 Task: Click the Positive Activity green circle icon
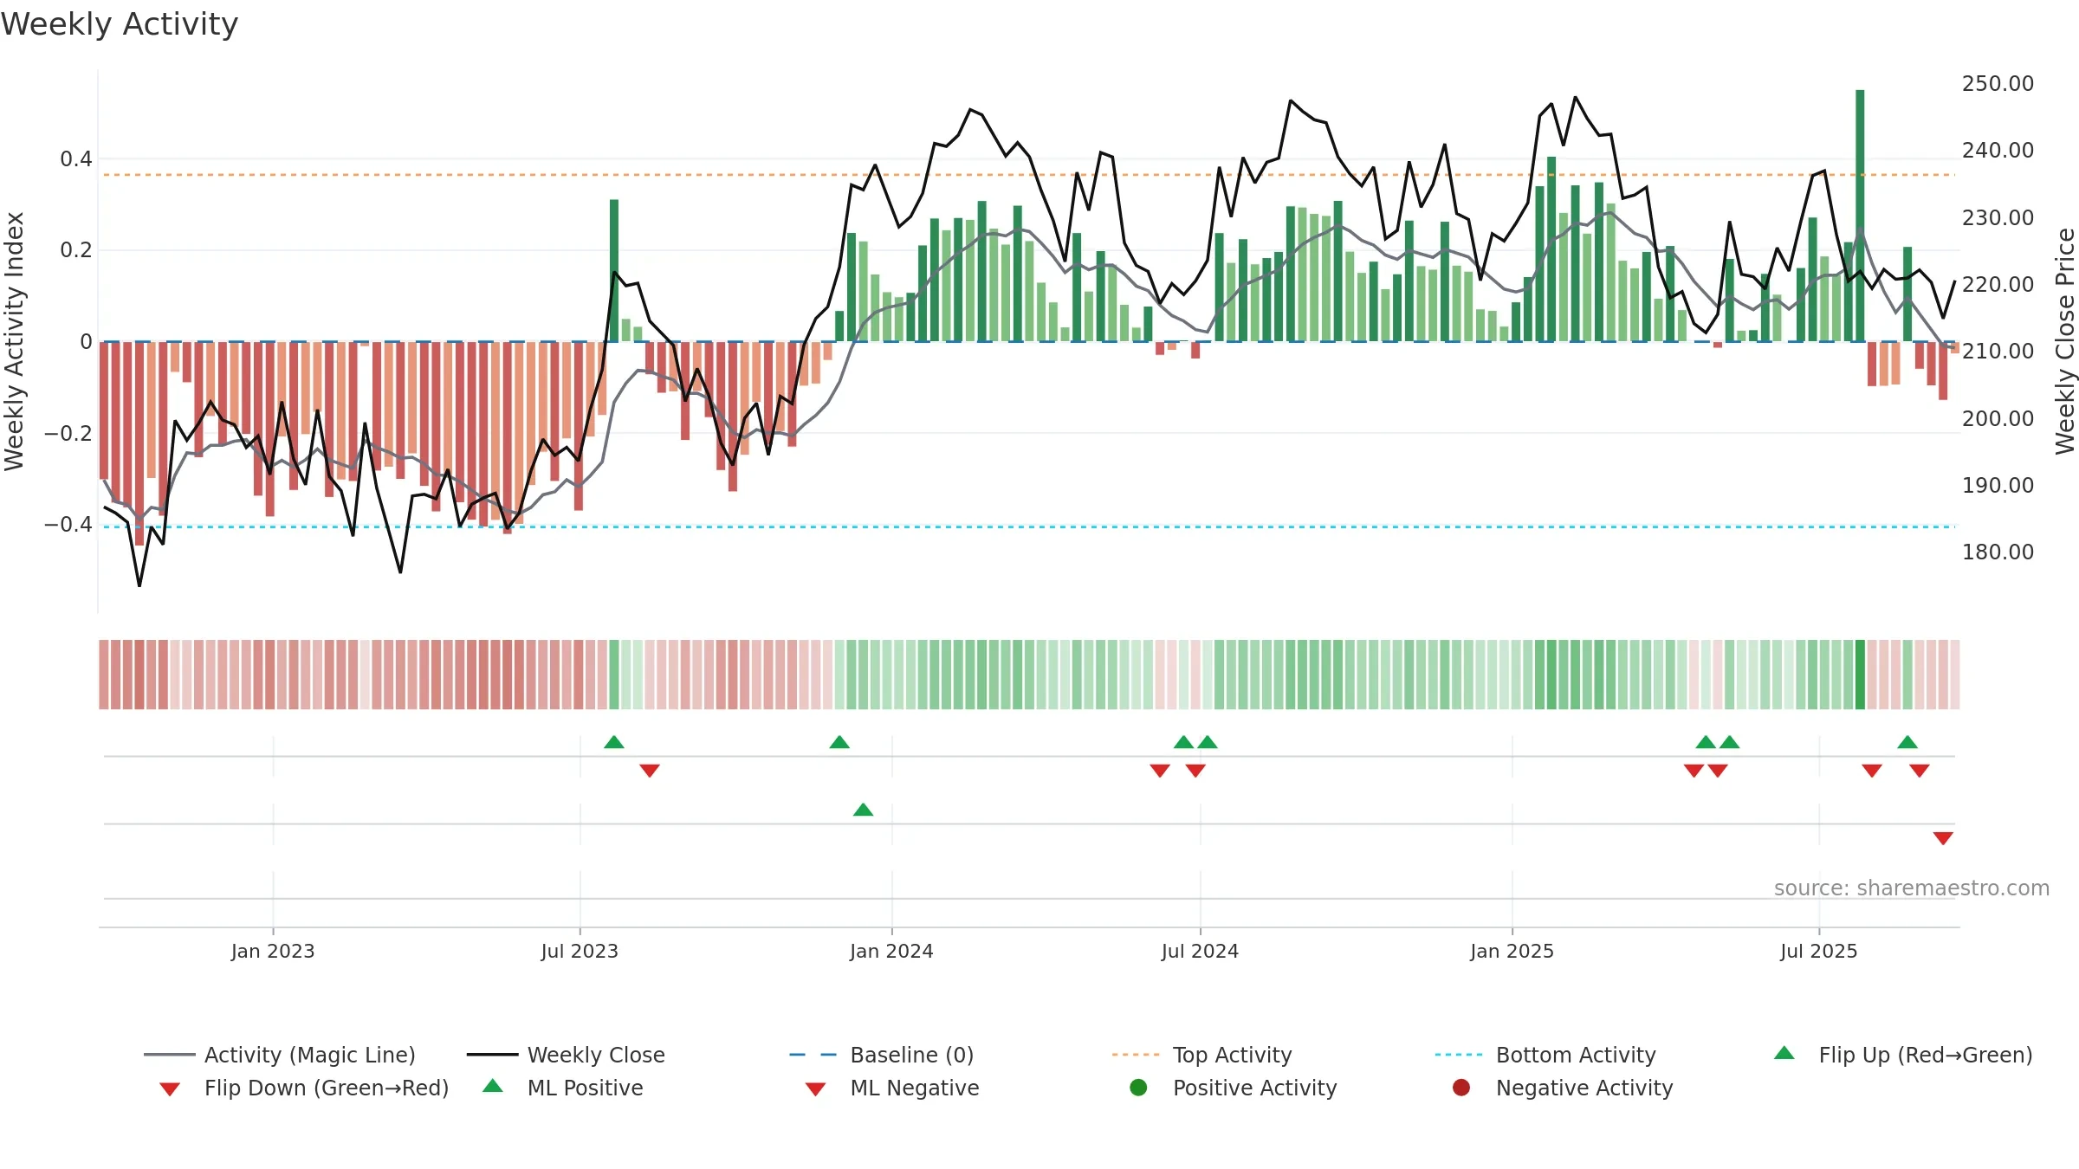1138,1087
